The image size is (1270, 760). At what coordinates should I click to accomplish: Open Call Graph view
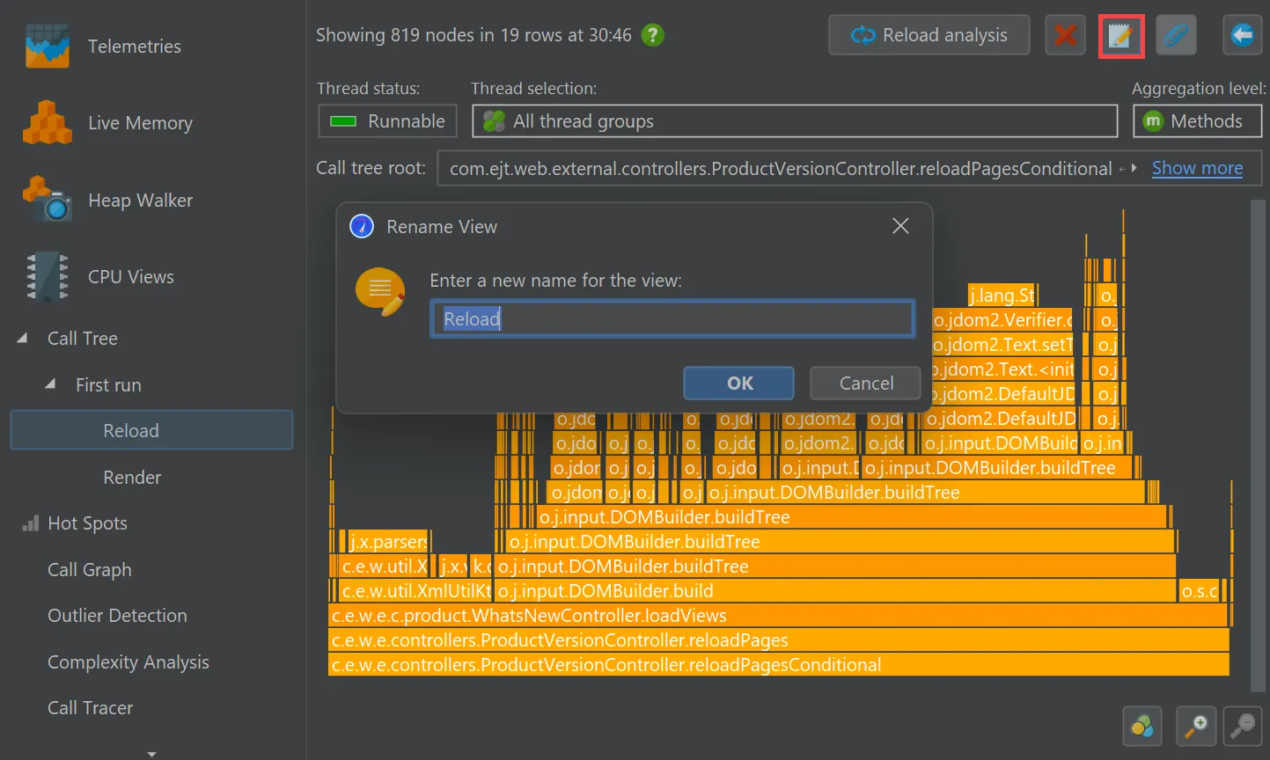click(x=90, y=569)
